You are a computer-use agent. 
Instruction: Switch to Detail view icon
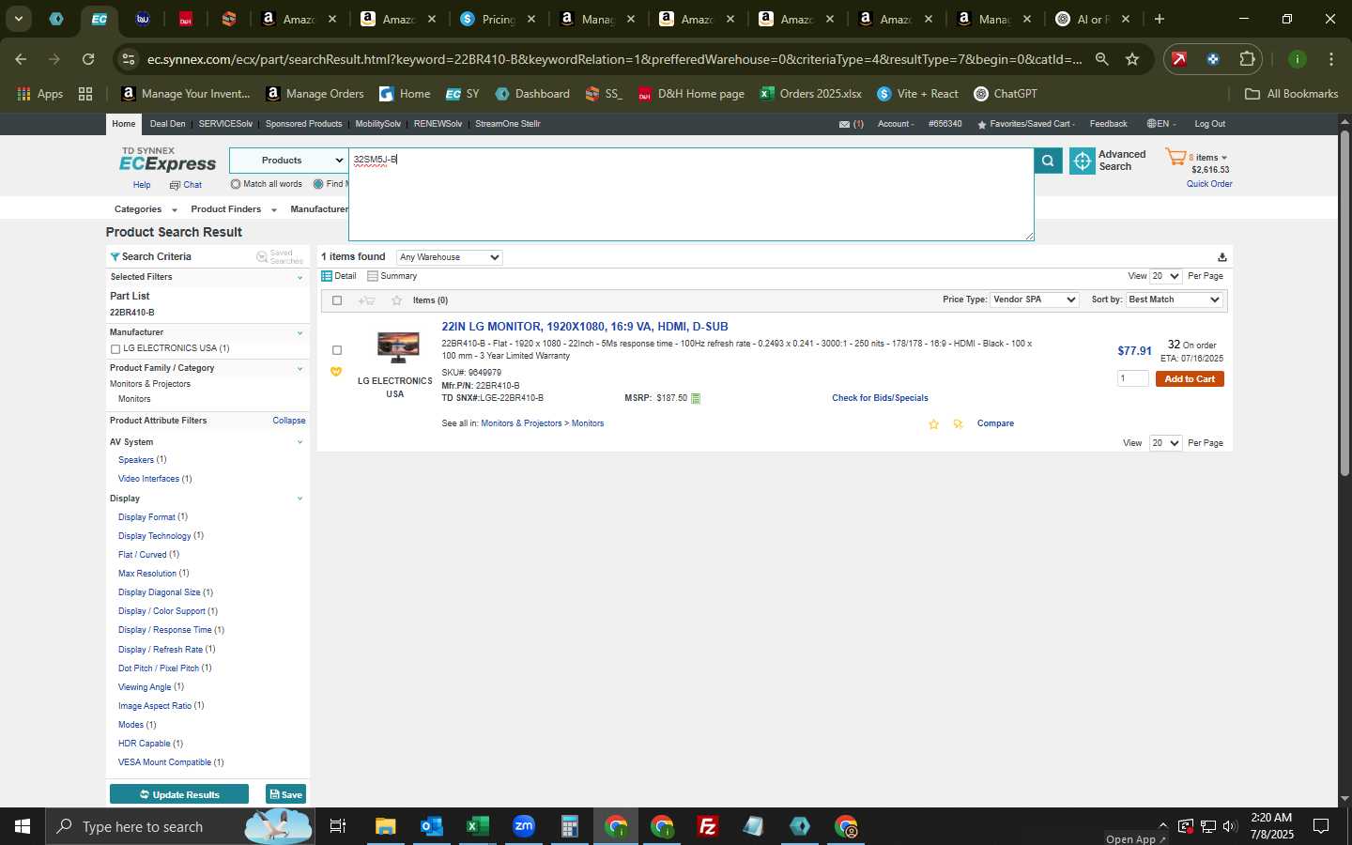point(327,276)
